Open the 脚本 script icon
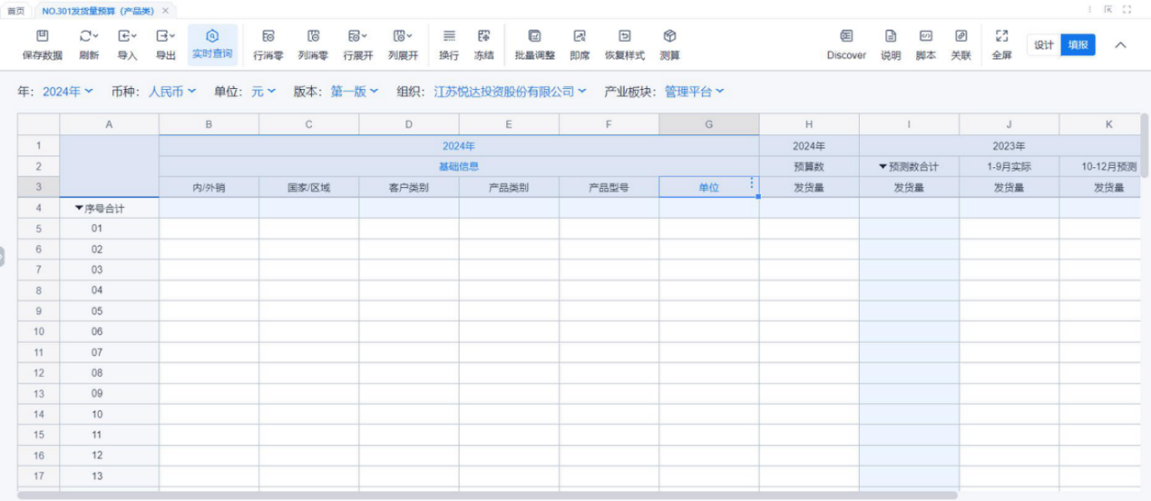 tap(925, 37)
